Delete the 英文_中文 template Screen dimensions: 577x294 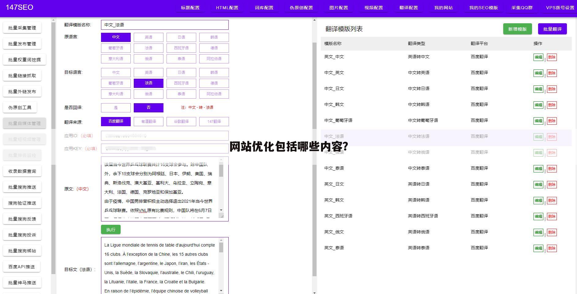click(552, 57)
